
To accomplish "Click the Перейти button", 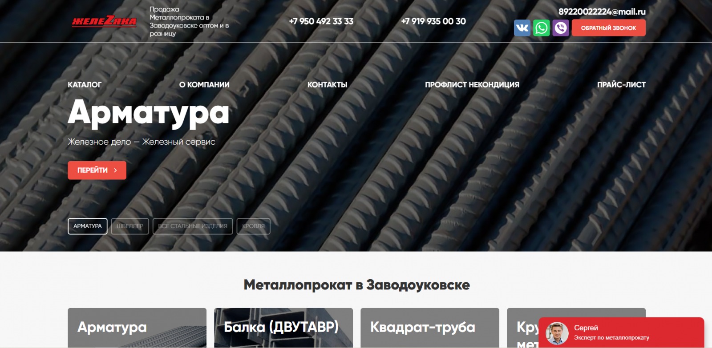I will (x=97, y=170).
